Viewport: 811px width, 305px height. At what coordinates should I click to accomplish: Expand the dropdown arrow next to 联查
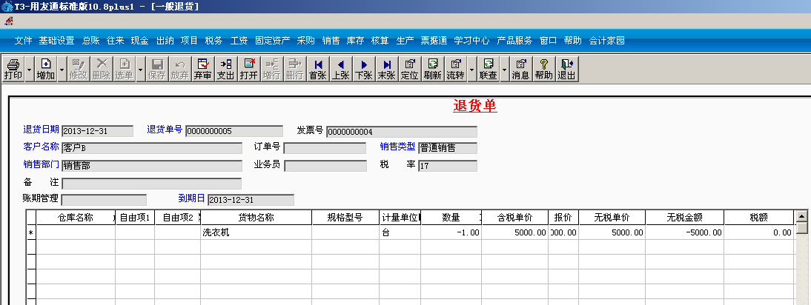[504, 69]
